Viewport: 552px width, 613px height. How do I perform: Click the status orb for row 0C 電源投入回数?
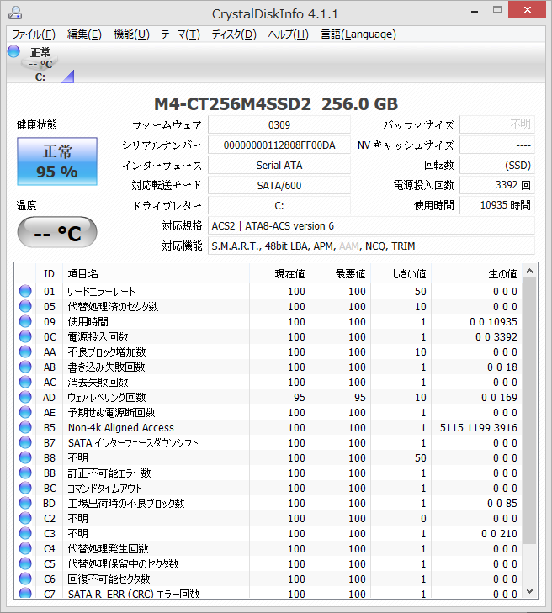[25, 336]
